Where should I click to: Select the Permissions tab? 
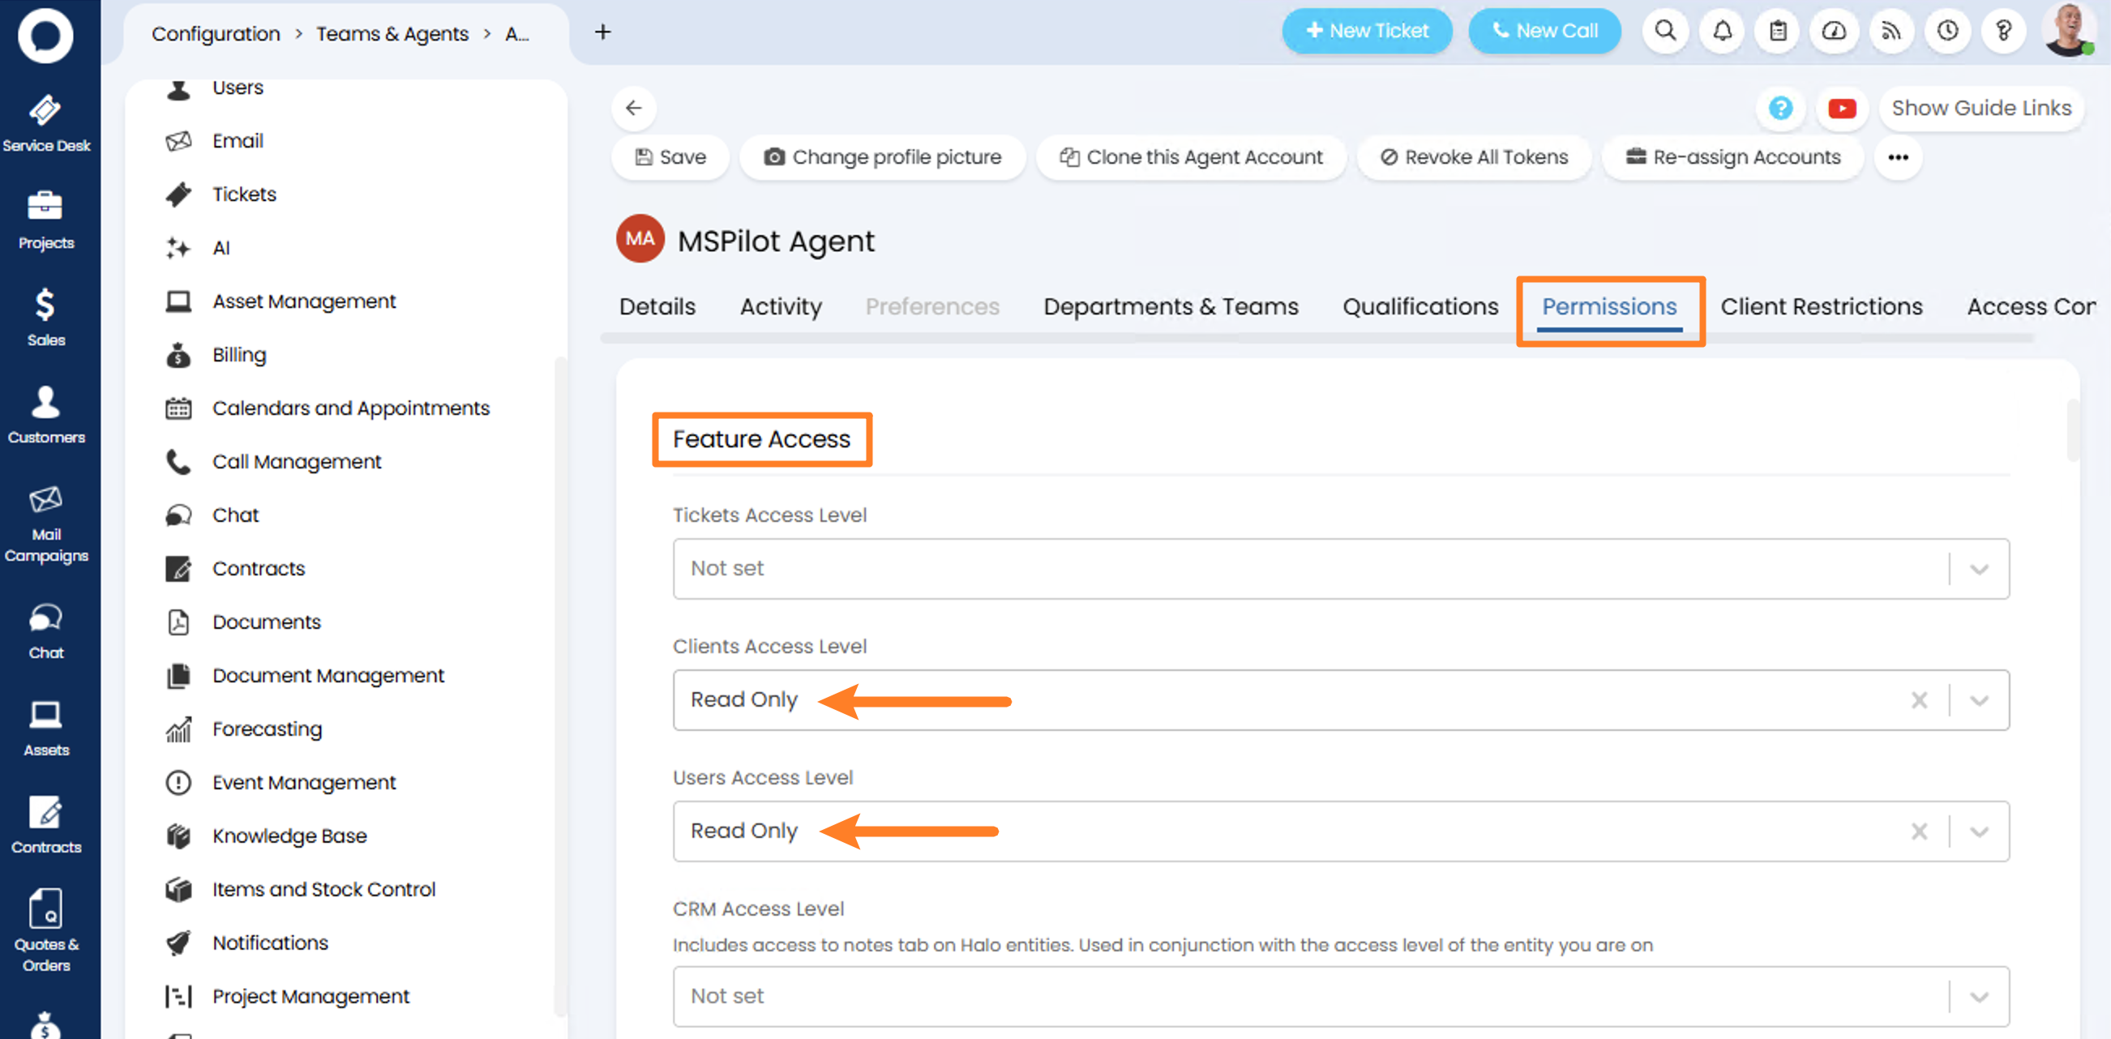click(x=1608, y=306)
